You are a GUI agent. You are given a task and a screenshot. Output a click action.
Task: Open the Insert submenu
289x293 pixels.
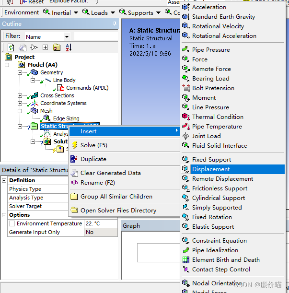[x=125, y=131]
